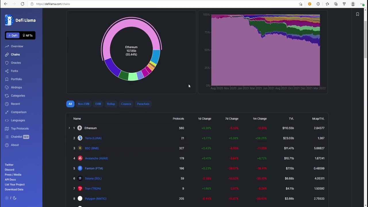Click the Portfolio bookmark icon in sidebar
368x207 pixels.
point(7,79)
